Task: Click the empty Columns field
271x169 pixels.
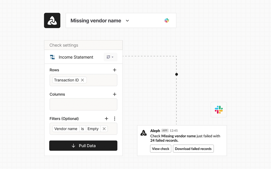Action: 83,104
